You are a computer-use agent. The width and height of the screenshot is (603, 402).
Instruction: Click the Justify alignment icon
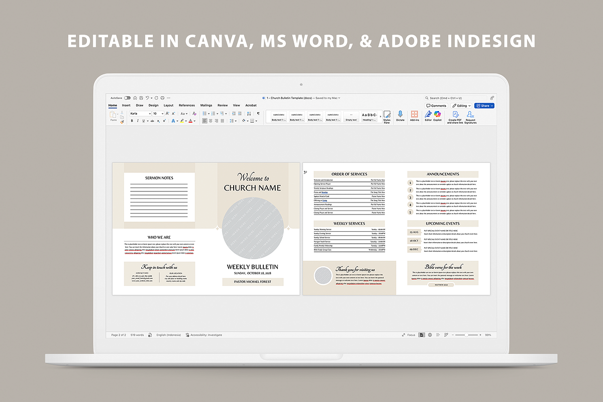pos(223,121)
